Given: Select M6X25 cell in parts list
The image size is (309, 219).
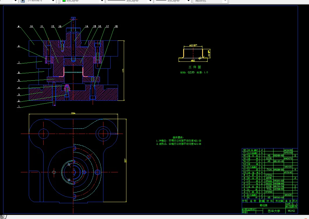Looking at the screenshot, I should (288, 195).
